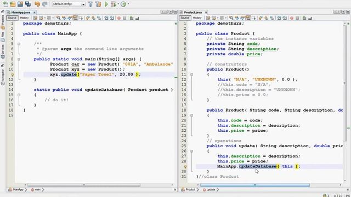Image resolution: width=351 pixels, height=197 pixels.
Task: Undo the last edit
Action: coord(37,4)
